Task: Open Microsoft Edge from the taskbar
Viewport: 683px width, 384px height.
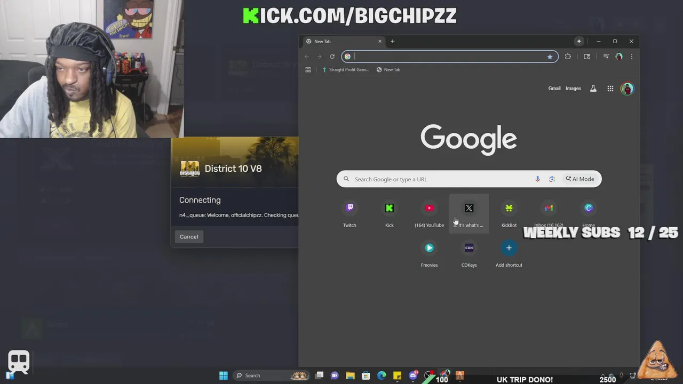Action: (x=382, y=375)
